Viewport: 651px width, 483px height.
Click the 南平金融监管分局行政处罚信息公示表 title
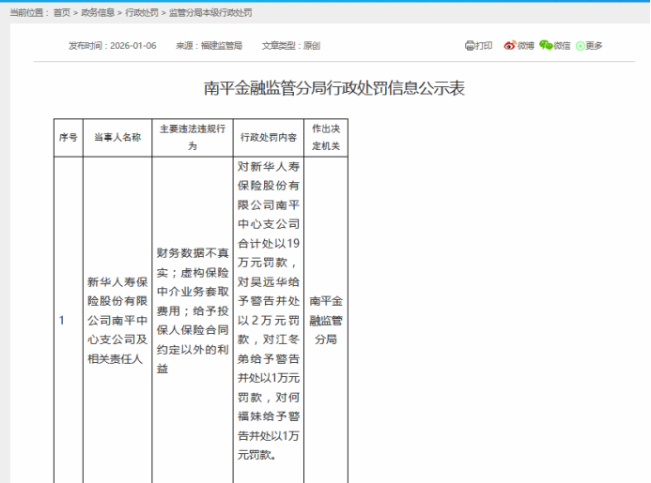[x=334, y=88]
